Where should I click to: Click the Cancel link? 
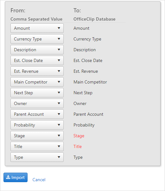pos(39,180)
